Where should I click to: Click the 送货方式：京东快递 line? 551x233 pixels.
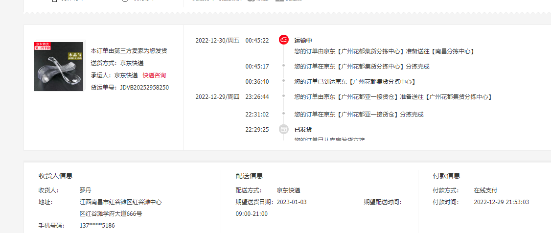[x=117, y=63]
